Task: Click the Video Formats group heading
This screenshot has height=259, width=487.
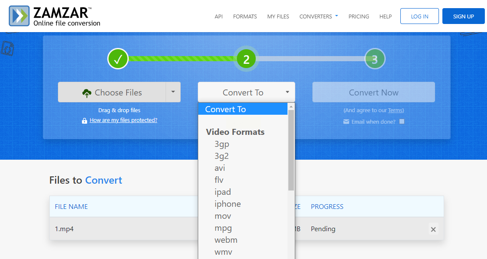Action: pos(235,132)
